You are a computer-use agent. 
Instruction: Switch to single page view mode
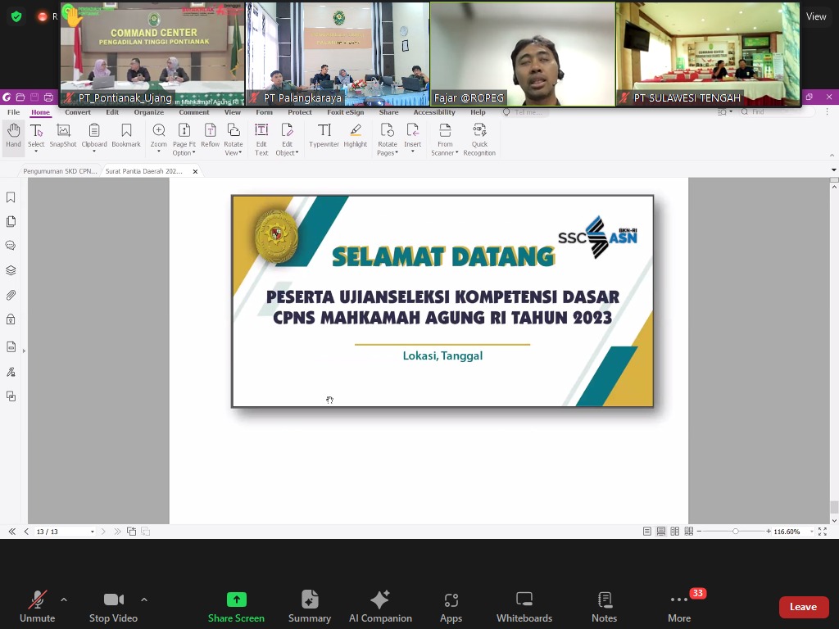coord(647,531)
